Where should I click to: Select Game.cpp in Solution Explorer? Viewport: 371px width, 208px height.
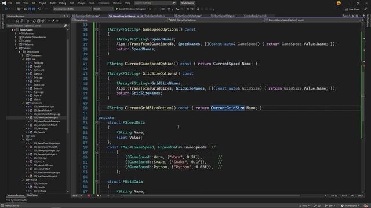tap(39, 70)
